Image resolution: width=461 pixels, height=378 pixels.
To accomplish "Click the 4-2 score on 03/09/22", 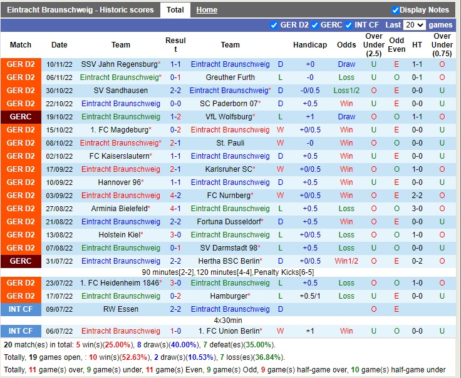I will click(175, 196).
